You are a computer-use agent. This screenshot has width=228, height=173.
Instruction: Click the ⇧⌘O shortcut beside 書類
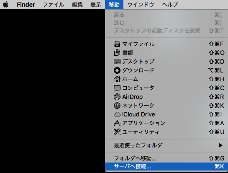217,53
